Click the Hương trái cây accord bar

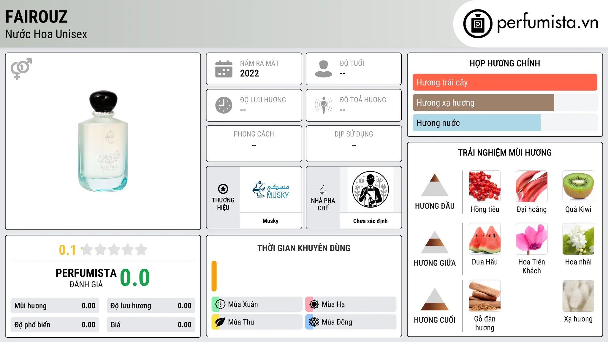click(x=505, y=82)
